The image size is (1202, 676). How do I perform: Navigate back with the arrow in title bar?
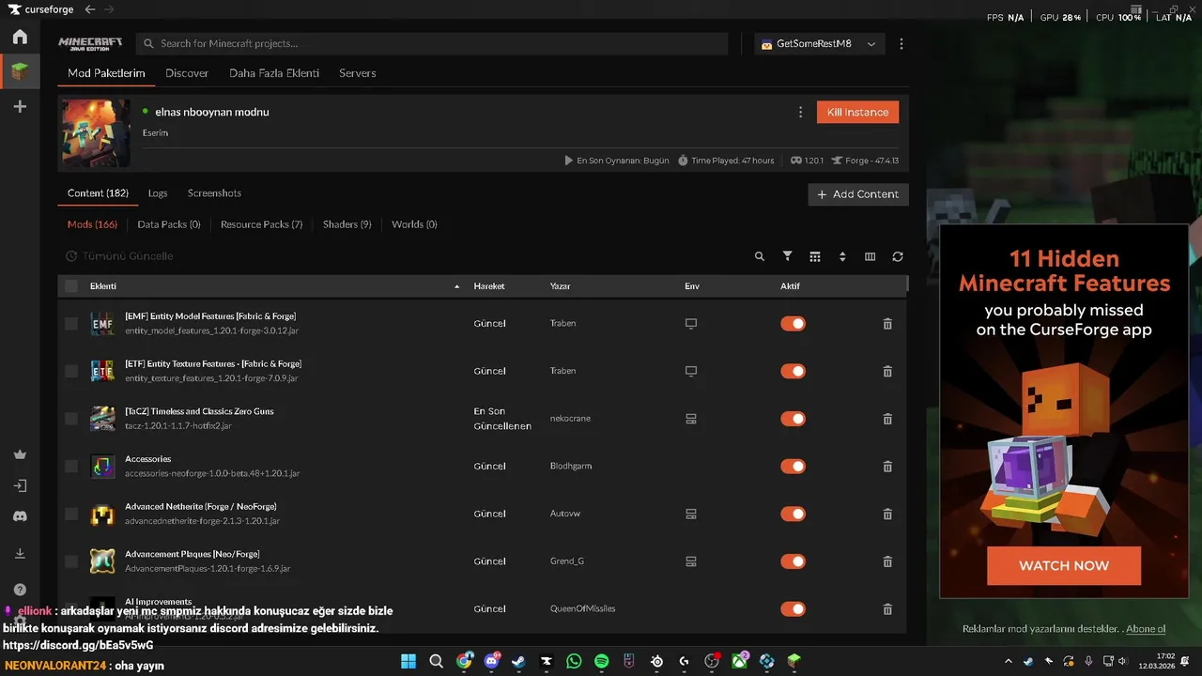pyautogui.click(x=90, y=9)
